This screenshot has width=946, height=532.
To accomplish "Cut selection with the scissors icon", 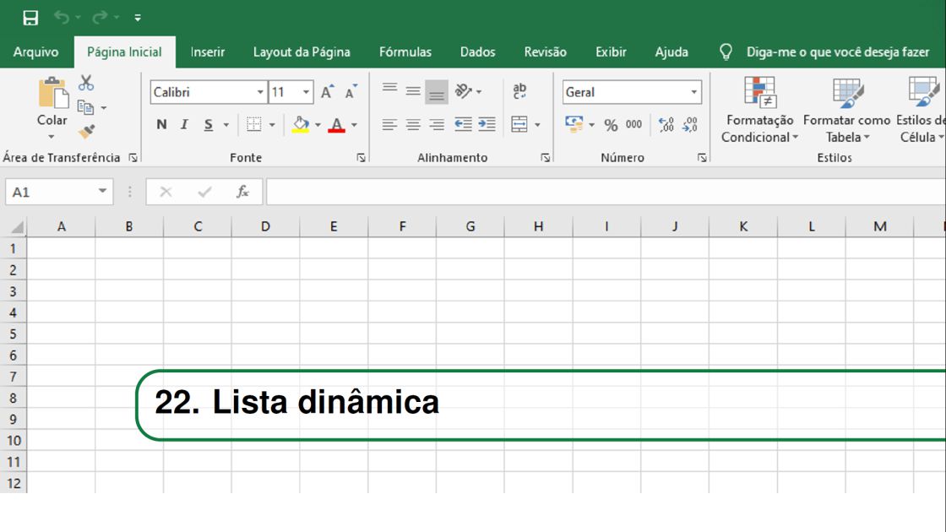I will point(86,83).
